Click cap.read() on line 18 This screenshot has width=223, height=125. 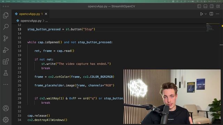tap(66, 51)
